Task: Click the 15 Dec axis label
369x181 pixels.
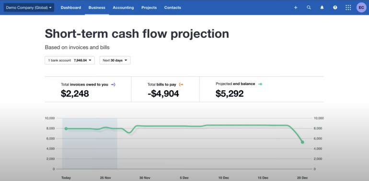Action: (263, 178)
